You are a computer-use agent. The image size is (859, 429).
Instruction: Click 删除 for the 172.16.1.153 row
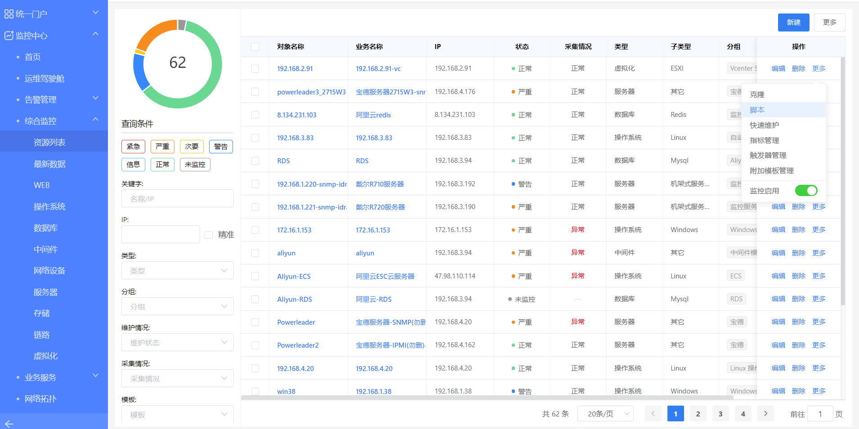(799, 230)
